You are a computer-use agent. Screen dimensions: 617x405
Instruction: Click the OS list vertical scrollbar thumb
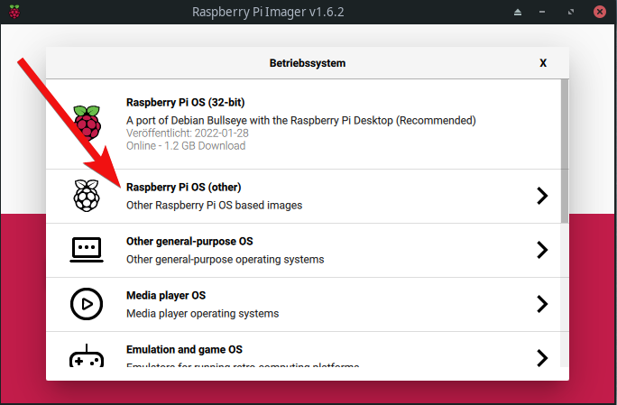point(565,152)
